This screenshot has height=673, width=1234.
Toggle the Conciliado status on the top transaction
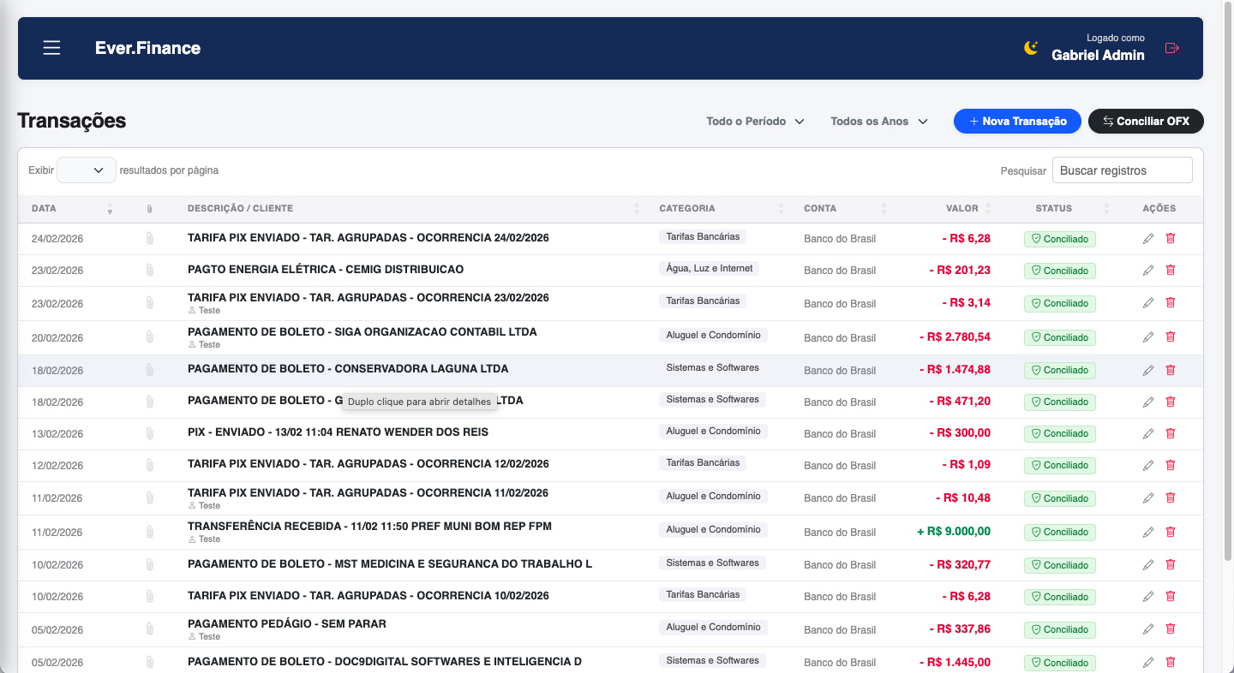(x=1059, y=239)
